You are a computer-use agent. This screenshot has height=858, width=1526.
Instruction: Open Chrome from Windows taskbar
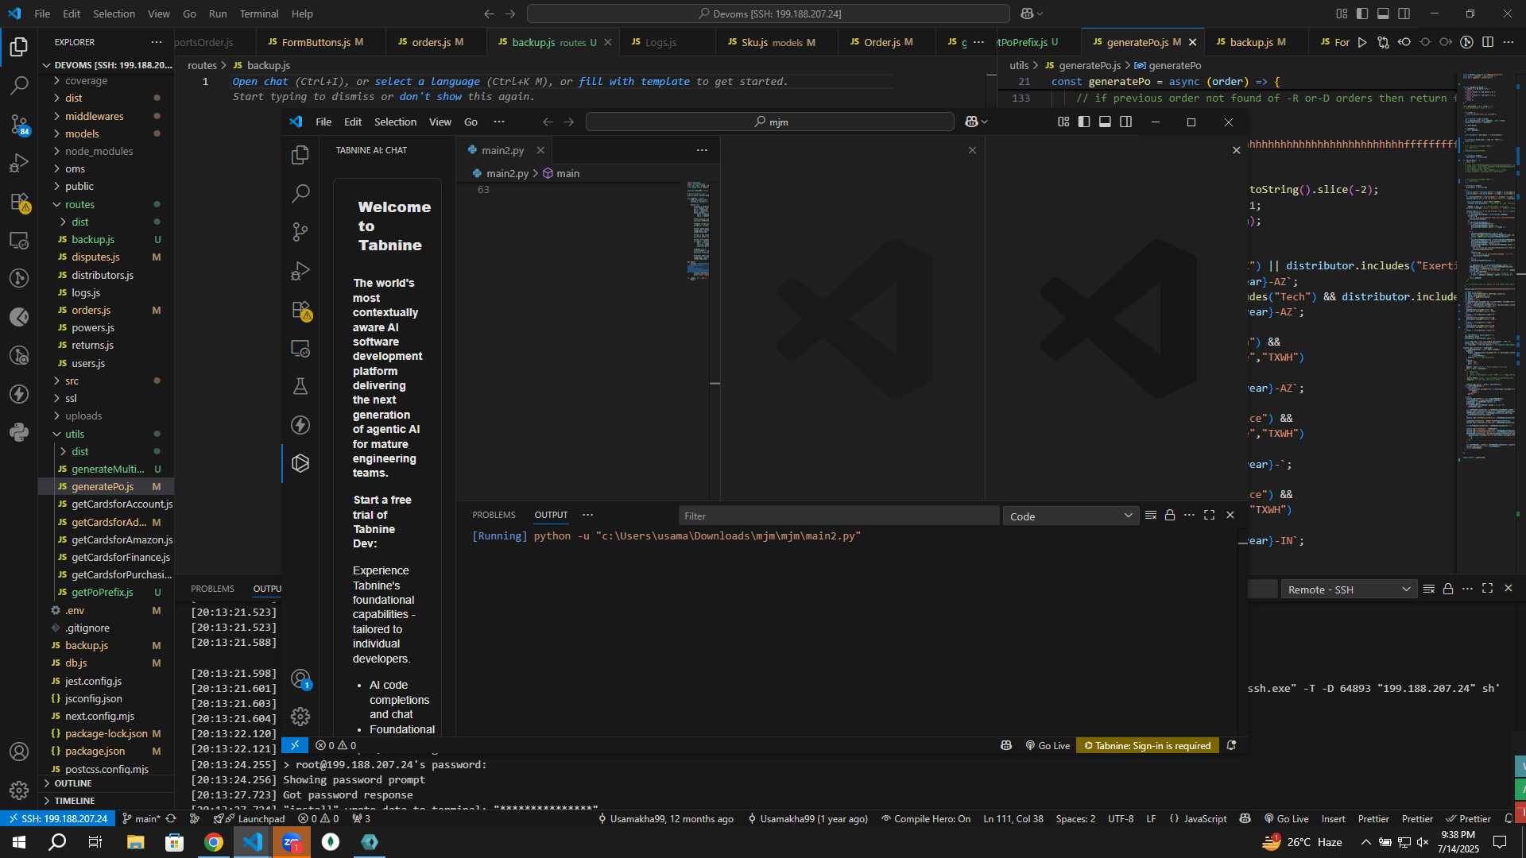click(213, 842)
